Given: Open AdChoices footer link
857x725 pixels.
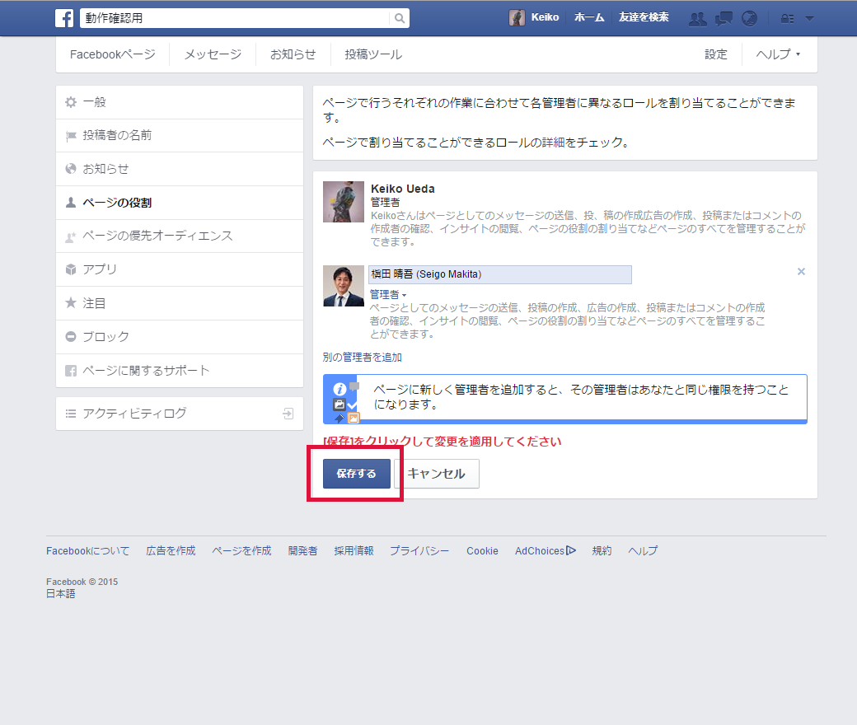Looking at the screenshot, I should click(545, 550).
